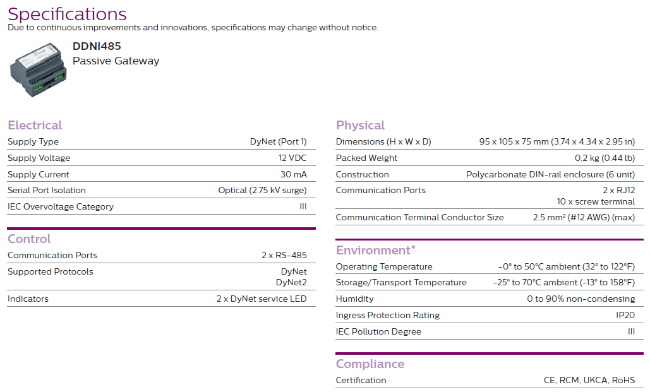Click the Specifications page title
The image size is (650, 392).
[x=67, y=14]
